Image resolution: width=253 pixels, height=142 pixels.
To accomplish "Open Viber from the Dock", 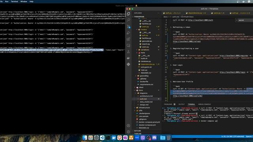I will point(143,138).
